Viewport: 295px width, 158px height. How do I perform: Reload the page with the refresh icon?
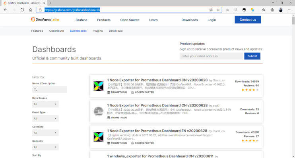(x=22, y=10)
